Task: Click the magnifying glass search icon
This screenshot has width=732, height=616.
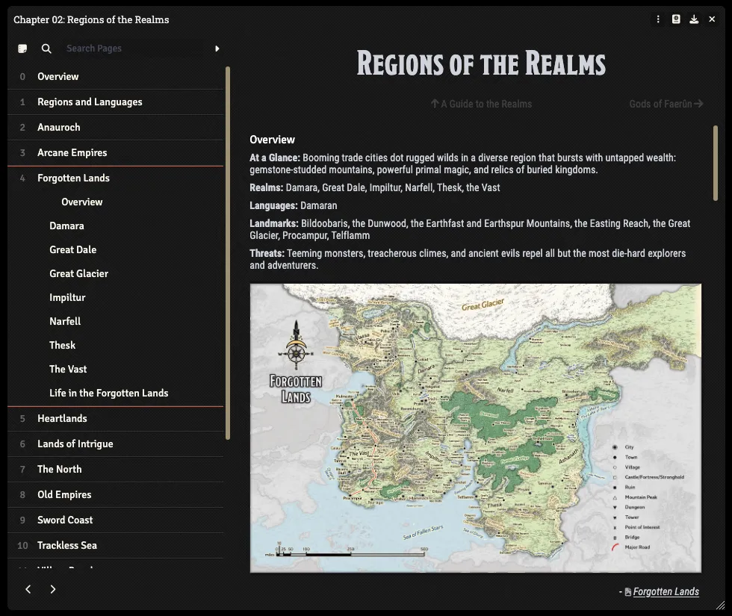Action: point(46,49)
